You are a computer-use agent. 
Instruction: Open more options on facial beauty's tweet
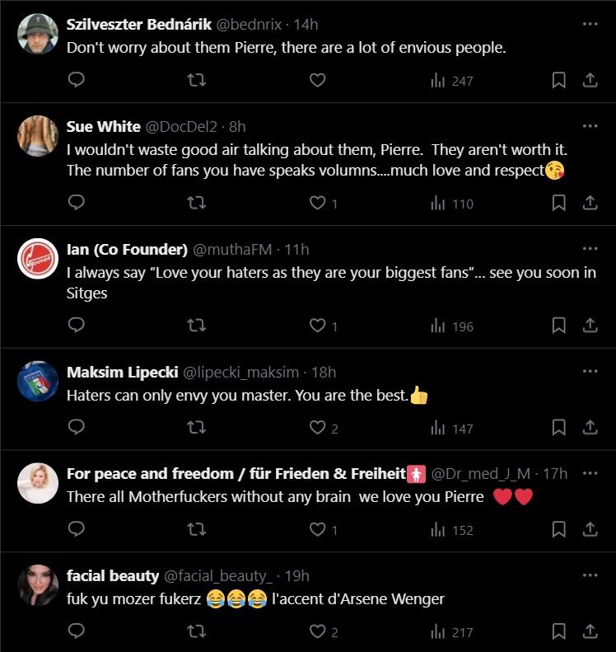tap(590, 575)
